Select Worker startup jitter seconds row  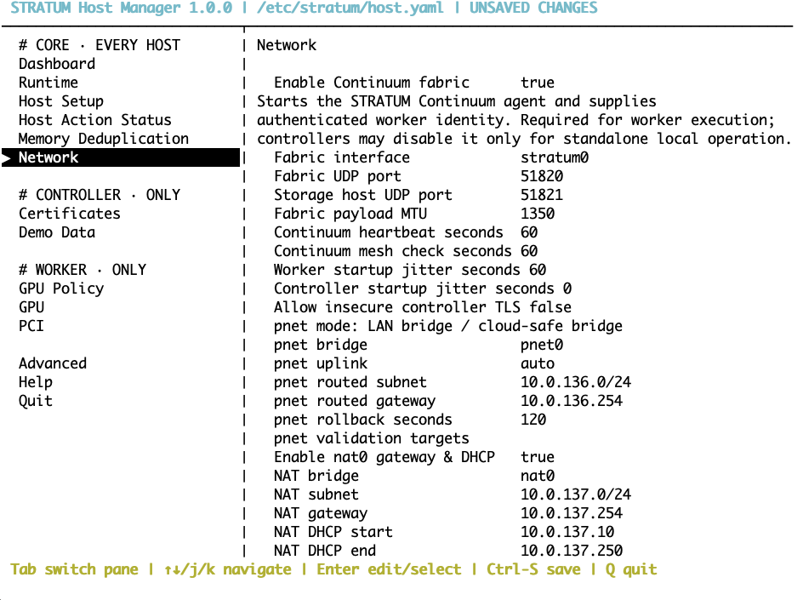coord(410,270)
